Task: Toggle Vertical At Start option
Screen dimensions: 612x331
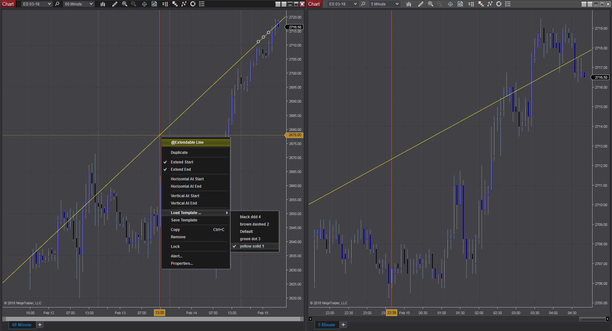Action: [196, 196]
